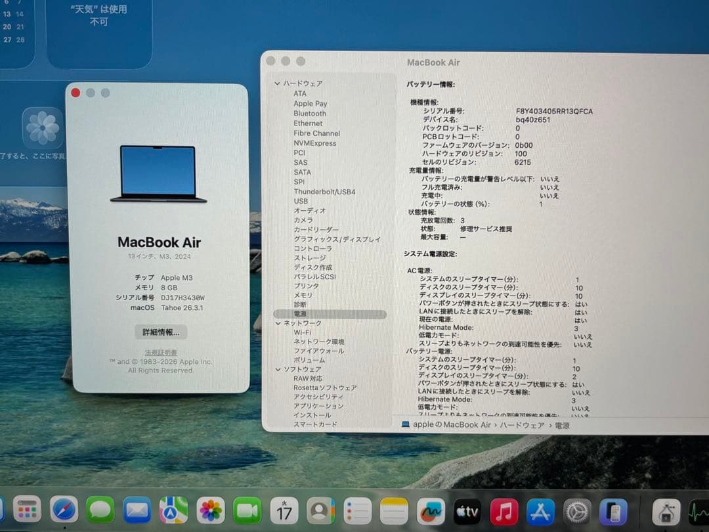709x532 pixels.
Task: Open iPhone Mirroring from the Dock
Action: click(x=613, y=512)
